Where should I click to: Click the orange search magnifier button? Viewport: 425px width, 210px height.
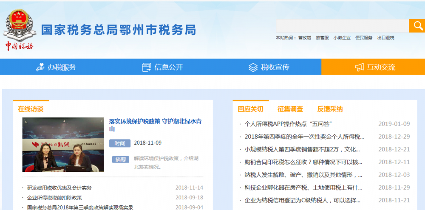coord(416,26)
